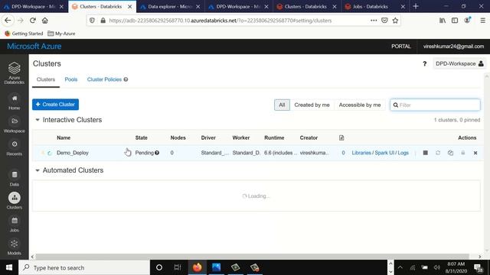This screenshot has height=275, width=490.
Task: Click Create Cluster button
Action: pyautogui.click(x=55, y=105)
